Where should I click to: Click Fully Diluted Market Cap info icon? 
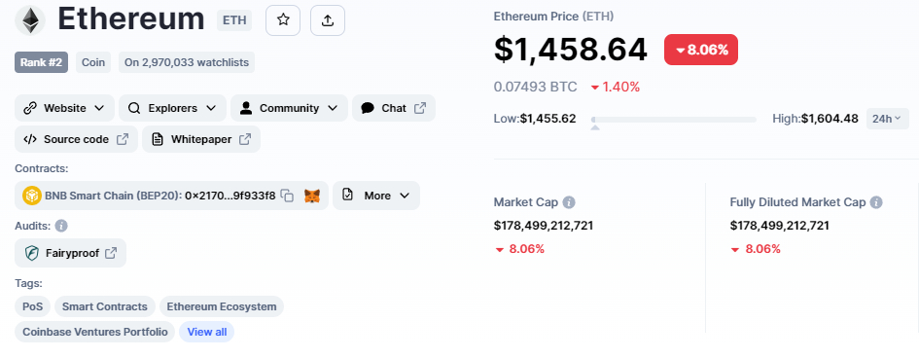[876, 202]
